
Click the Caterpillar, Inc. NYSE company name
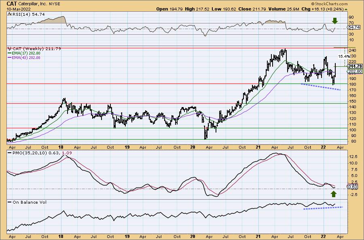coord(39,4)
